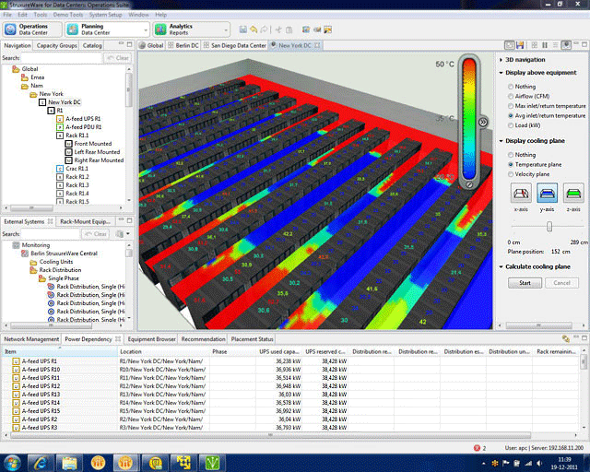Select the Velocity plane radio button
This screenshot has height=472, width=590.
[x=512, y=173]
